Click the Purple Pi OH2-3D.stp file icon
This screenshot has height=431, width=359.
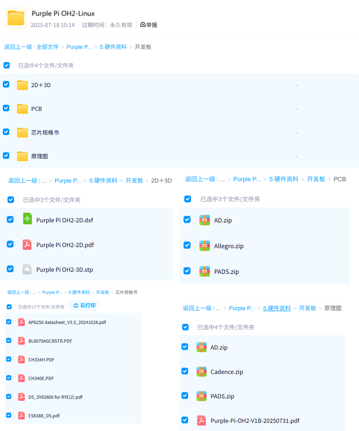coord(27,269)
